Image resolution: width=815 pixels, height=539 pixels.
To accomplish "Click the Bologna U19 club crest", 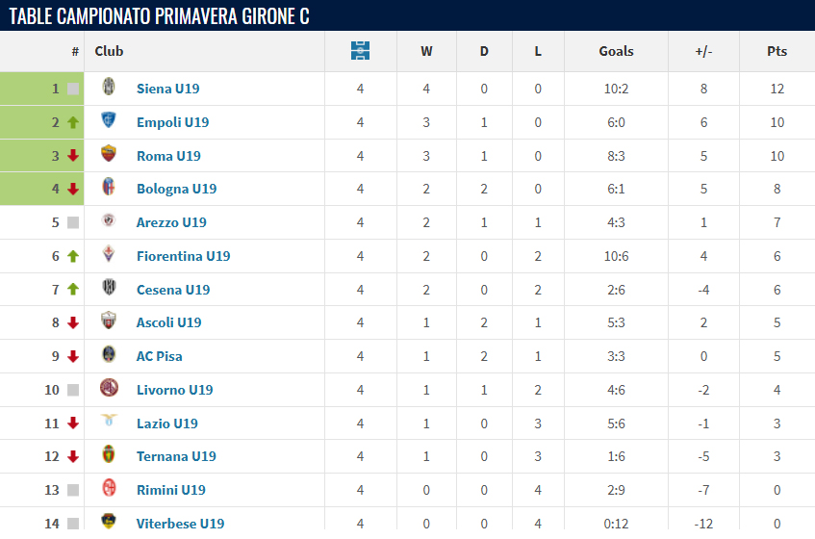I will pos(109,187).
